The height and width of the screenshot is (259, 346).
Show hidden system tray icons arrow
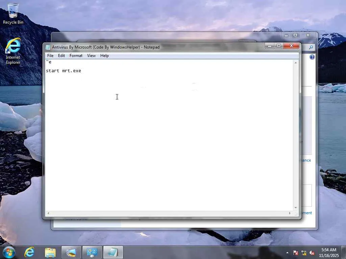(287, 253)
